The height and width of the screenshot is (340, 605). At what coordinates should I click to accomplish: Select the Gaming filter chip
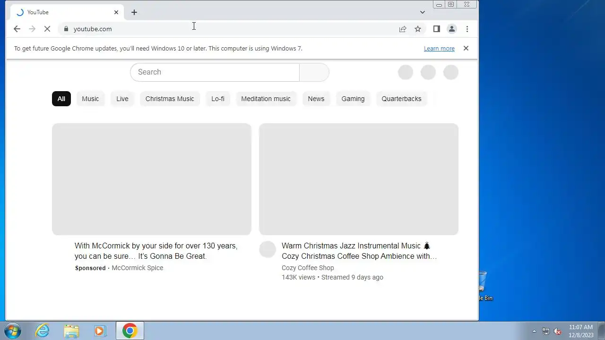353,99
